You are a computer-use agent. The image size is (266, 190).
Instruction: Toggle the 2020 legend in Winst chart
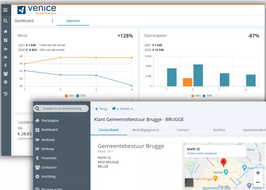tap(81, 96)
